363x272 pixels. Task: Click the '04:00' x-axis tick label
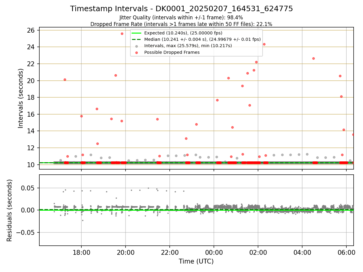pyautogui.click(x=302, y=252)
